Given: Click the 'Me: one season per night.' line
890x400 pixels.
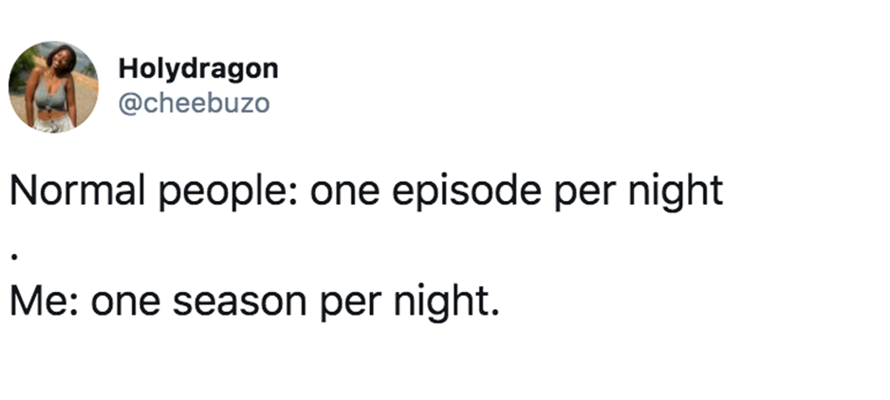Looking at the screenshot, I should pyautogui.click(x=255, y=302).
